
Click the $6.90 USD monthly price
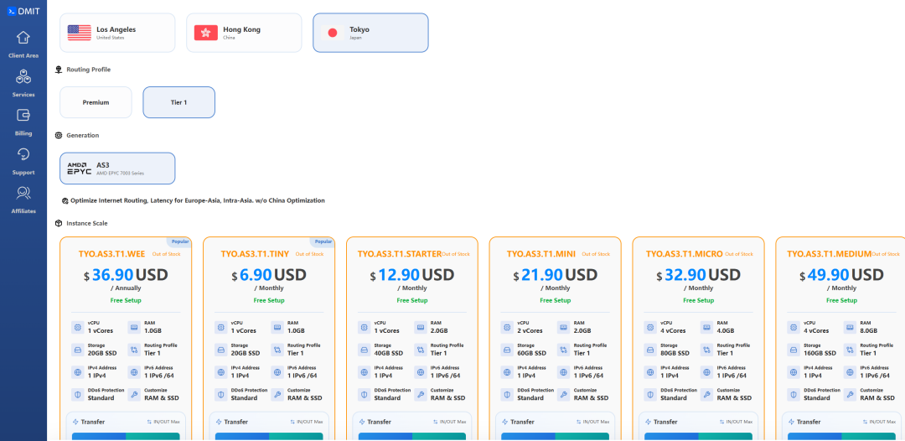[x=269, y=275]
